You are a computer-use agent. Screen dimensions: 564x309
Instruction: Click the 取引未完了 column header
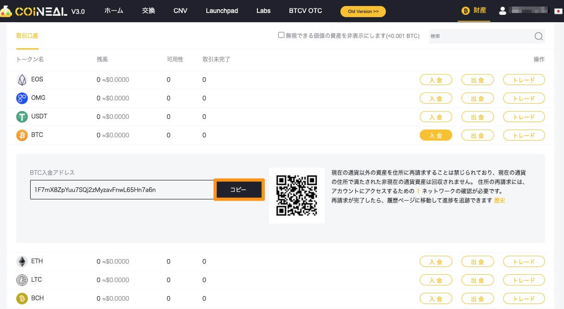(217, 59)
